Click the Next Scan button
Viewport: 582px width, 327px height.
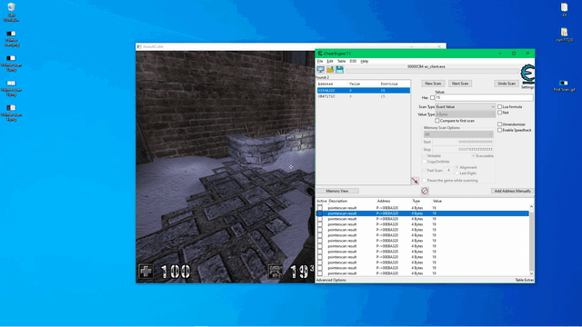click(460, 84)
